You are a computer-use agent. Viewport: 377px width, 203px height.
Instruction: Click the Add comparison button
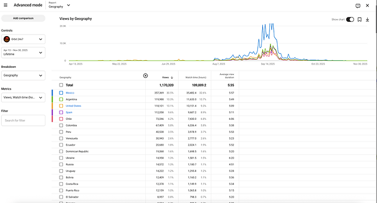23,18
